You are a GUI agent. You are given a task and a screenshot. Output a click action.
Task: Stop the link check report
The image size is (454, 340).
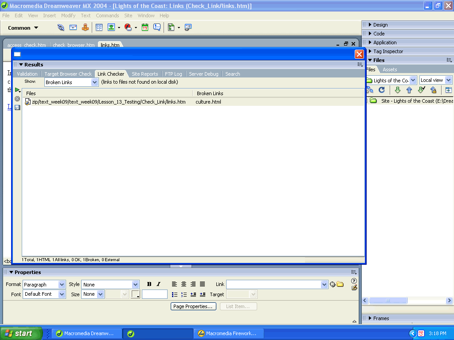click(x=17, y=99)
